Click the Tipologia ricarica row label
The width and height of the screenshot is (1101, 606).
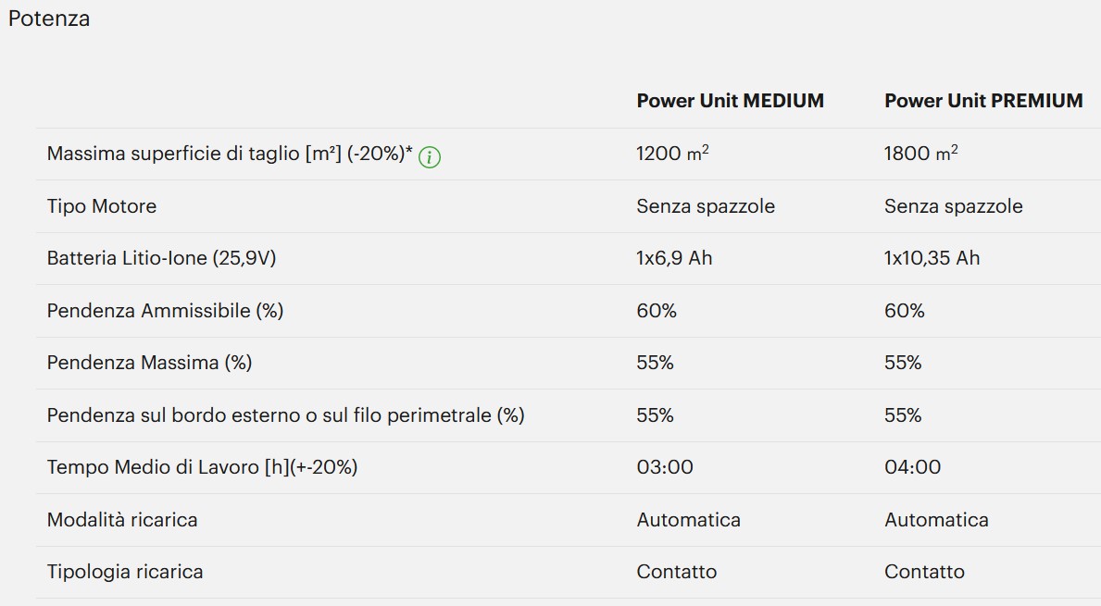pyautogui.click(x=125, y=572)
